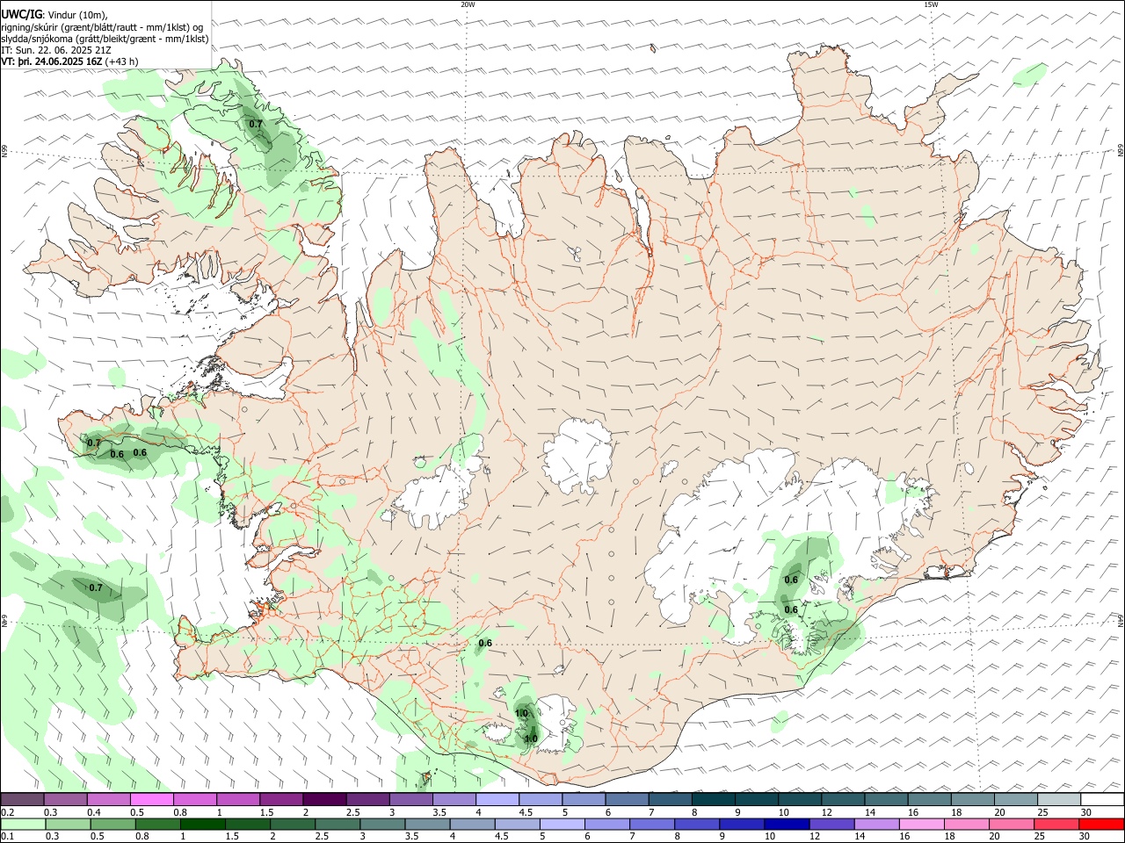This screenshot has width=1125, height=843.
Task: Click the darkest purple swatch in the upper legend row
Action: click(x=324, y=800)
